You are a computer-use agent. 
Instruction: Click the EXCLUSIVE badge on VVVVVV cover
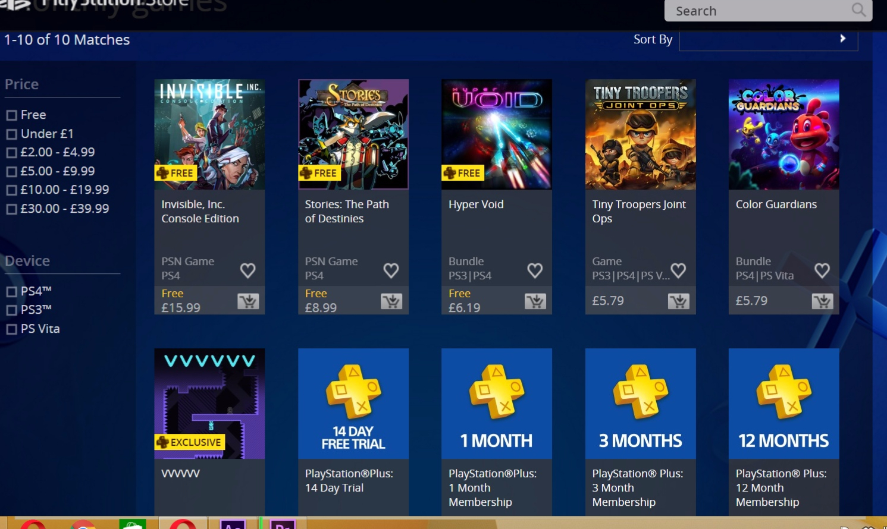(x=190, y=442)
